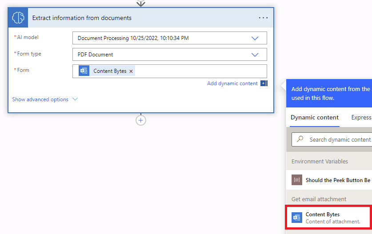Expand the Form type dropdown
This screenshot has width=372, height=234.
[255, 55]
